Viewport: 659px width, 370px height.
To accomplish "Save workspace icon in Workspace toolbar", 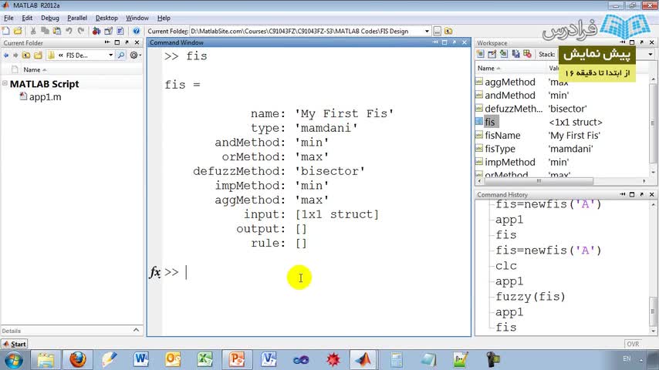I will point(515,54).
